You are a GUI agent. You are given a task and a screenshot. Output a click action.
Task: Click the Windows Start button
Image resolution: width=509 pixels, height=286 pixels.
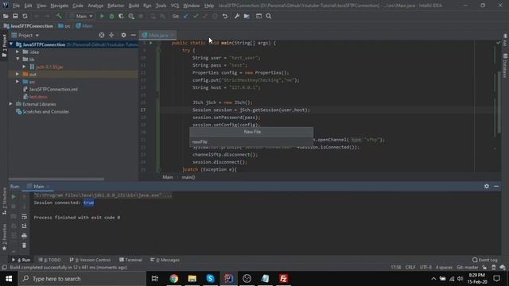coord(9,279)
